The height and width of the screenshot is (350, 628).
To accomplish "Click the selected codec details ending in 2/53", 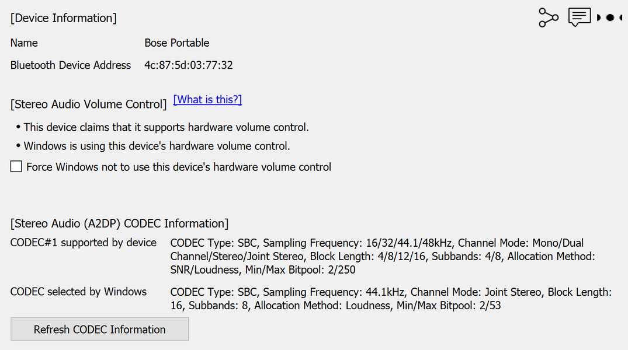I will pos(390,298).
